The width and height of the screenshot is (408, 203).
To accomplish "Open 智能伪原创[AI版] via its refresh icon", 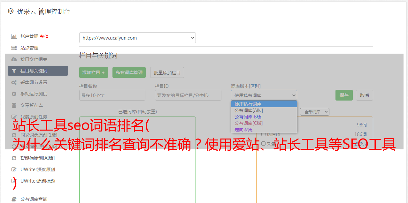I will (x=14, y=158).
